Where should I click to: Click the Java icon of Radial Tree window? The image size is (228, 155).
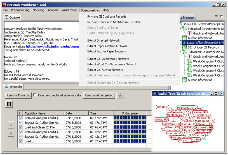coord(155,94)
